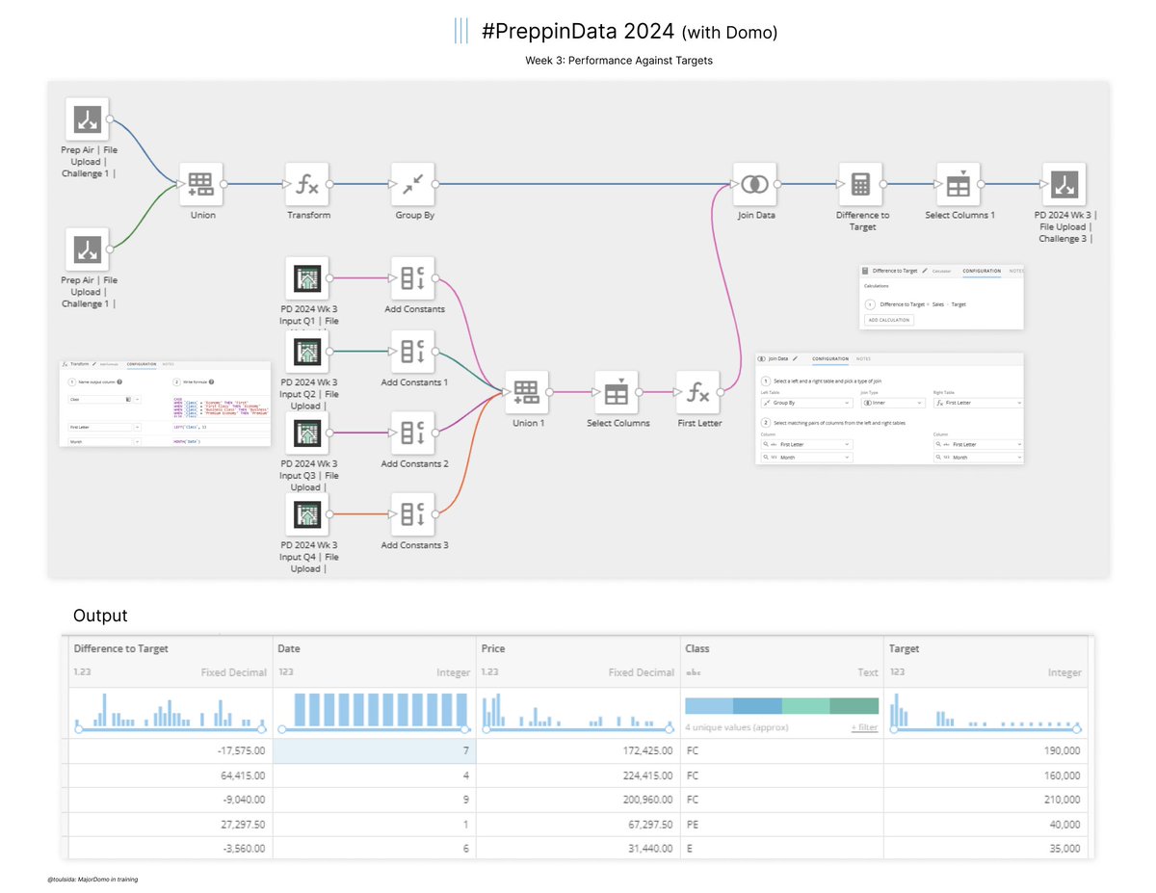Click the + filter link in Class column
This screenshot has width=1156, height=893.
[x=864, y=727]
